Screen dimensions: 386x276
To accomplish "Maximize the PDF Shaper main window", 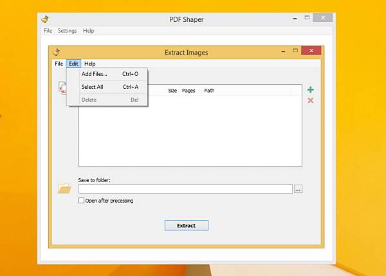I will pyautogui.click(x=307, y=17).
